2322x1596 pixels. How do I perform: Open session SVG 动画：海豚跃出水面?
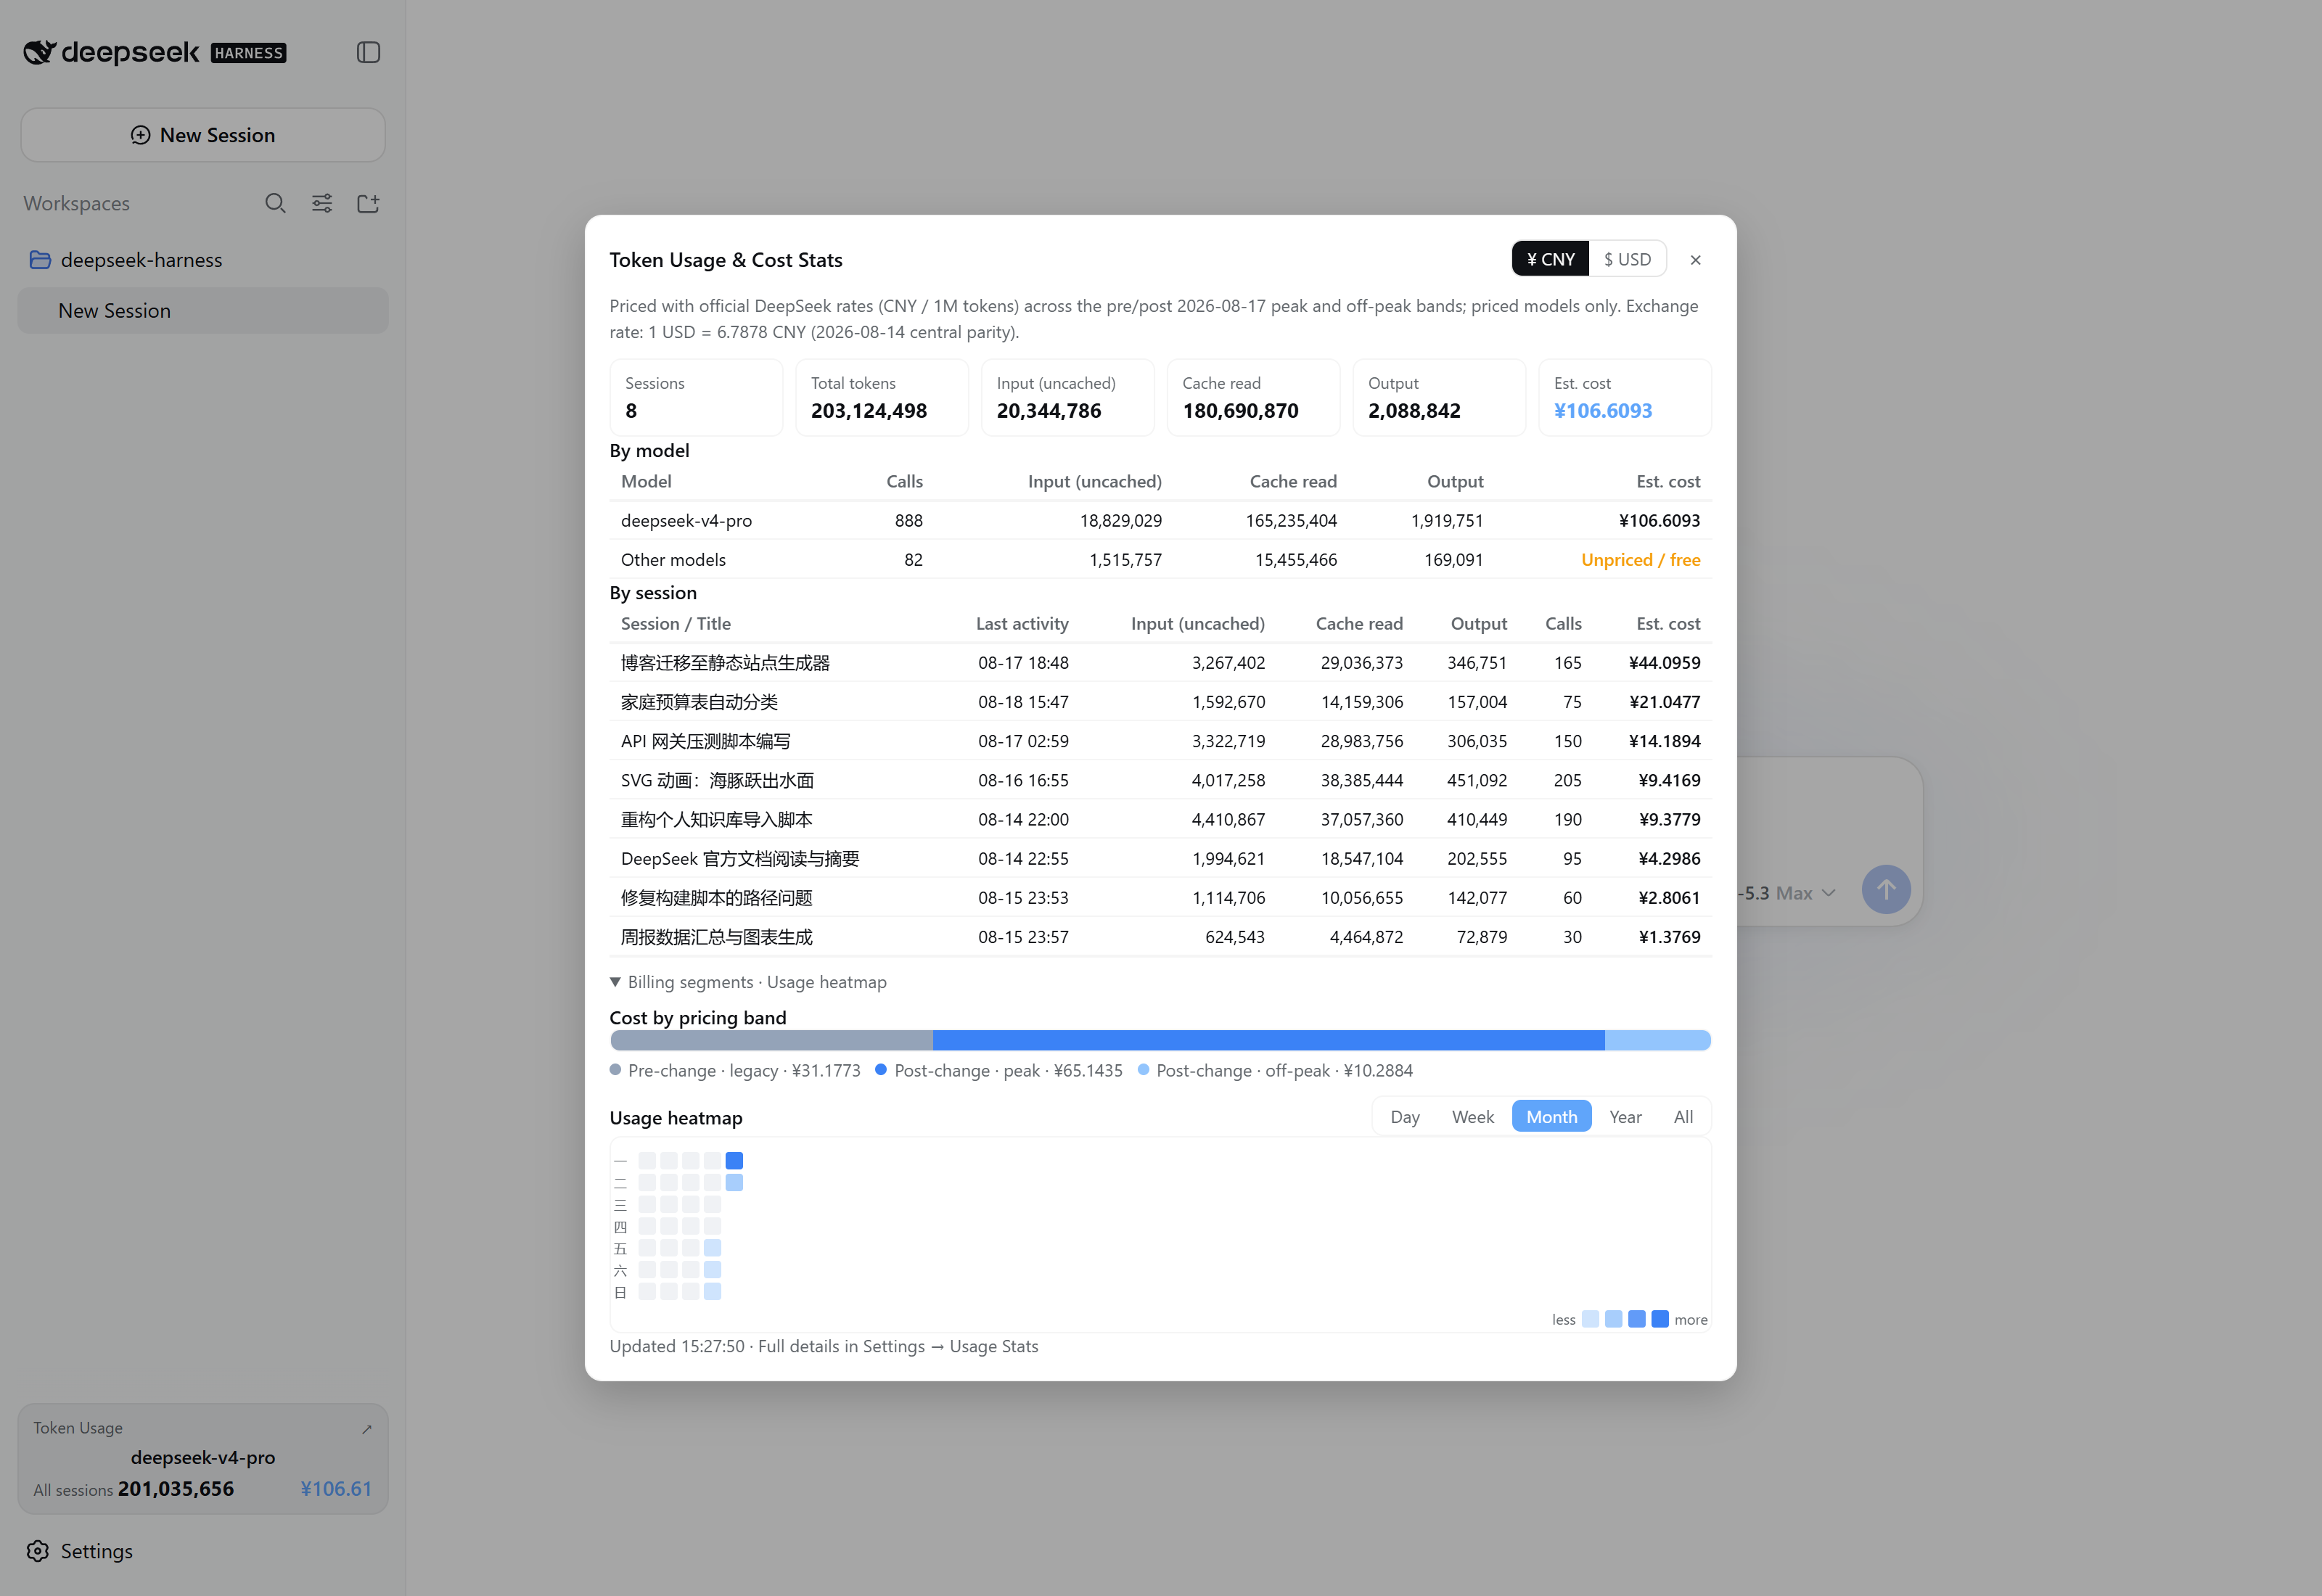pos(1160,780)
